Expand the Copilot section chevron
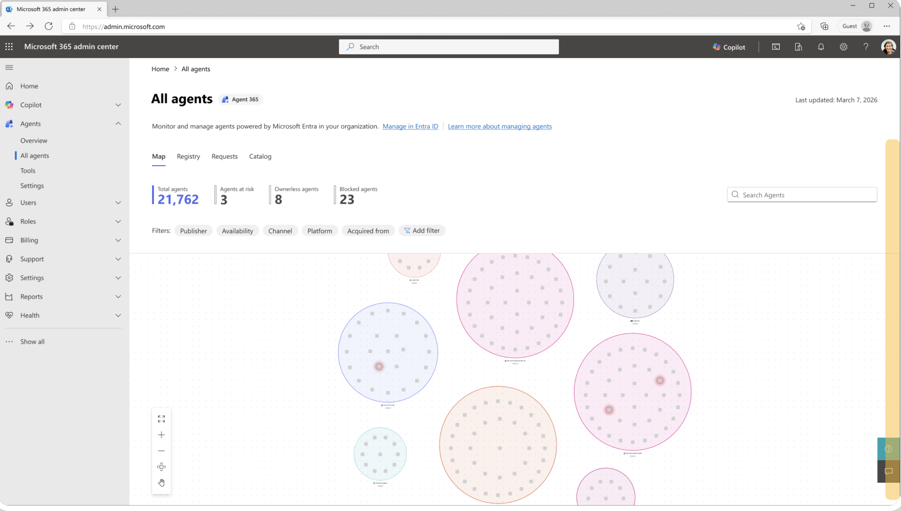This screenshot has height=511, width=901. (x=118, y=105)
